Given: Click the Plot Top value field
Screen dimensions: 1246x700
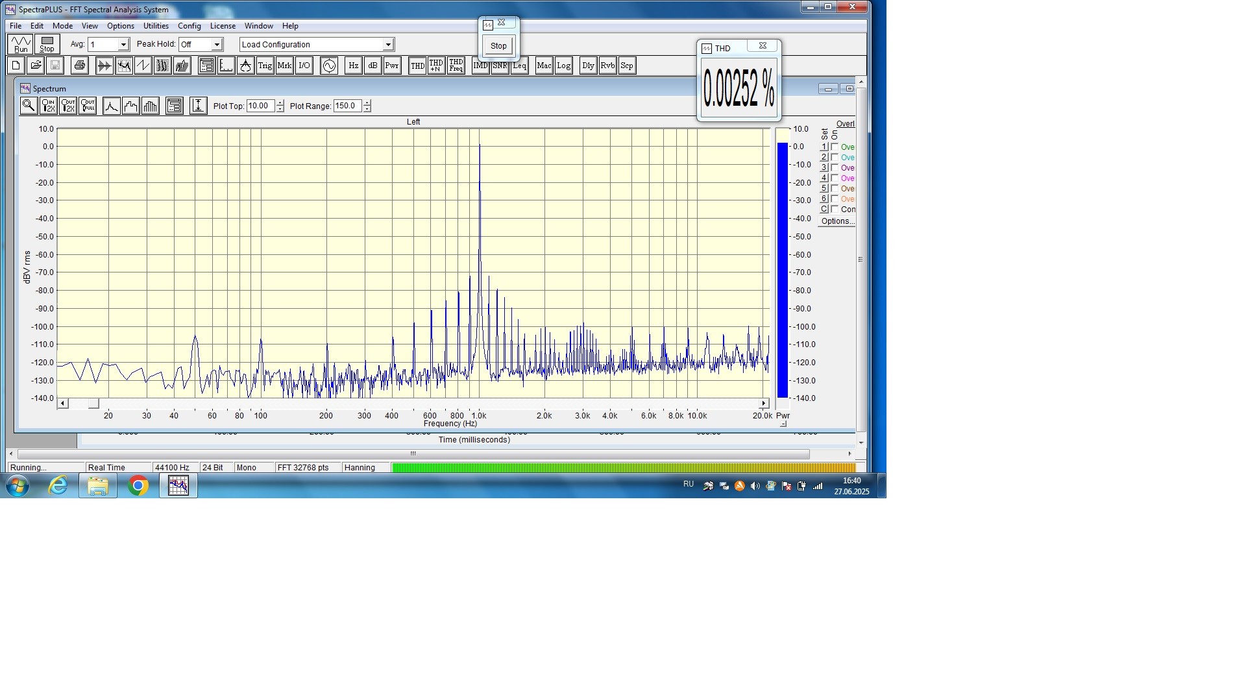Looking at the screenshot, I should pos(260,106).
